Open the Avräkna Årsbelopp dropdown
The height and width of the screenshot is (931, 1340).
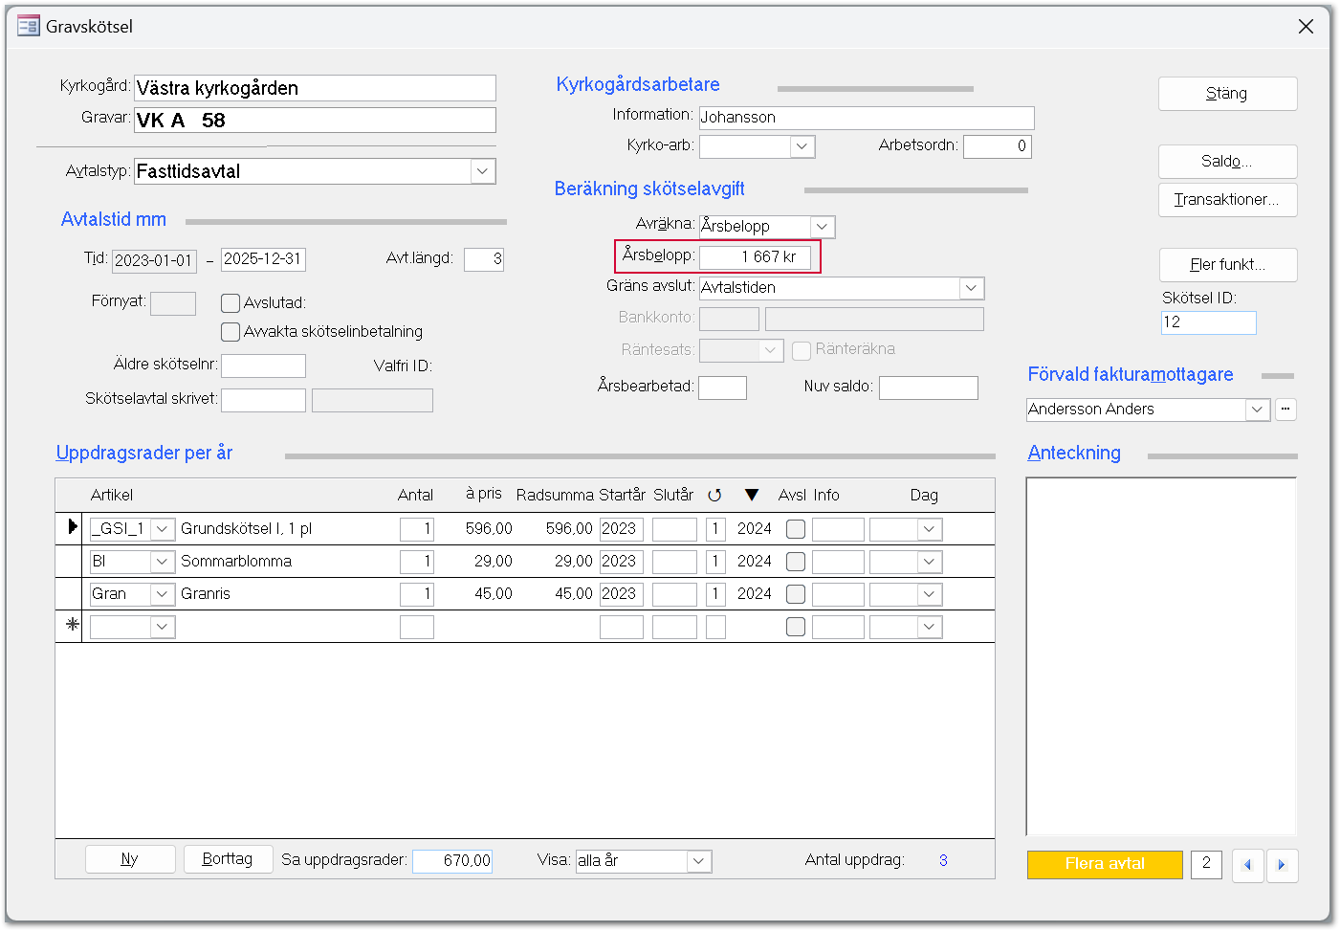[x=823, y=227]
